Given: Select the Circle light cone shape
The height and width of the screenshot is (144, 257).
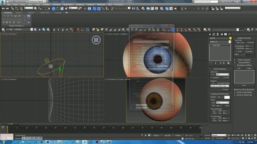Looking at the screenshot, I should tap(237, 52).
